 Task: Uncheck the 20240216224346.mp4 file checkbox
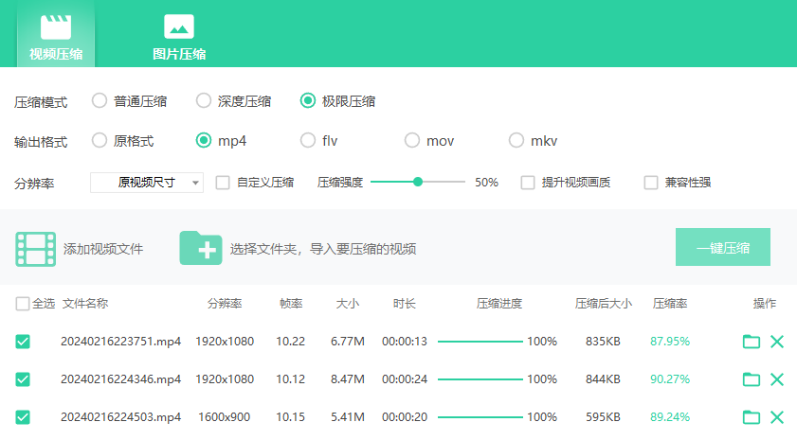coord(23,379)
